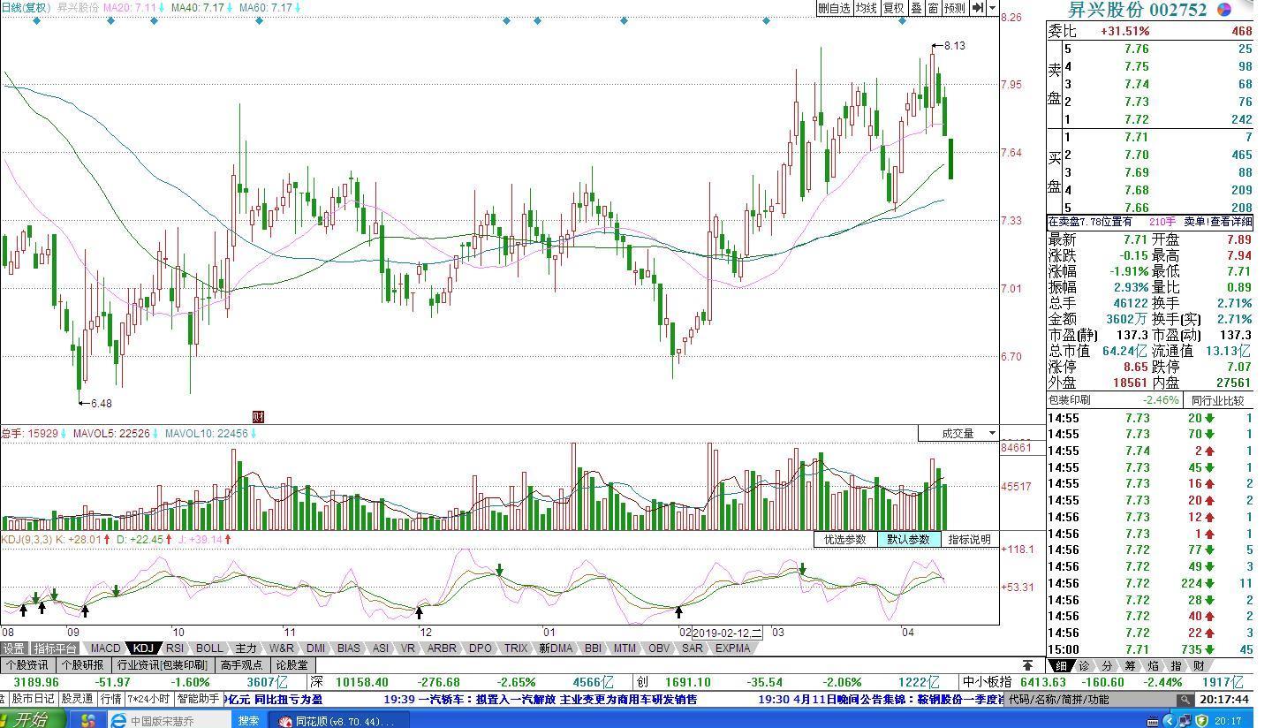Switch to the DPO indicator tab

pyautogui.click(x=481, y=648)
